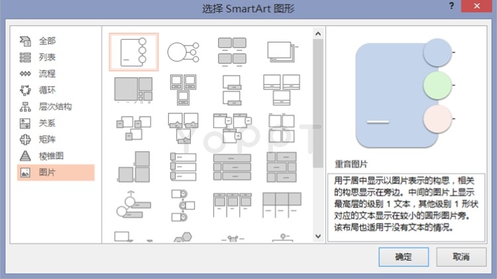This screenshot has height=279, width=497.
Task: Click the scrollbar down arrow
Action: [x=318, y=236]
